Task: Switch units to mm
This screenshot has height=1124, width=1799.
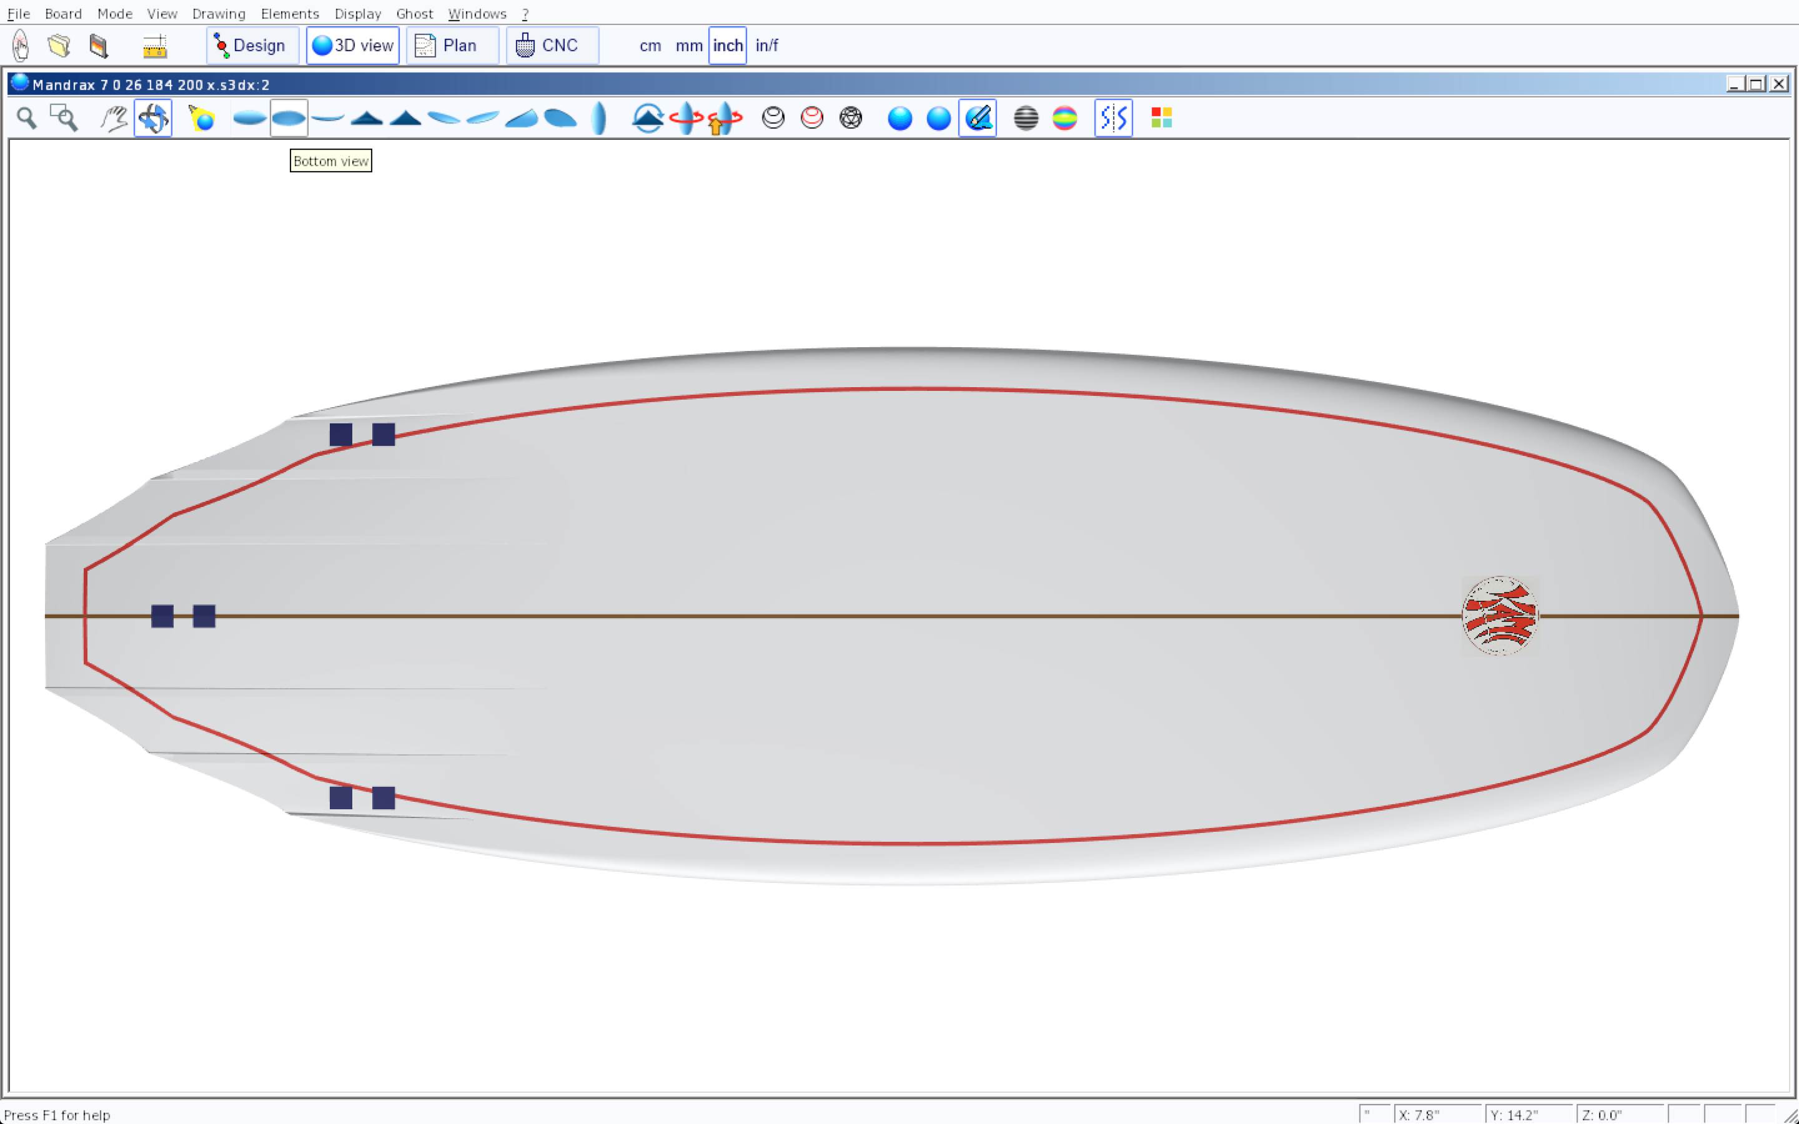Action: point(688,46)
